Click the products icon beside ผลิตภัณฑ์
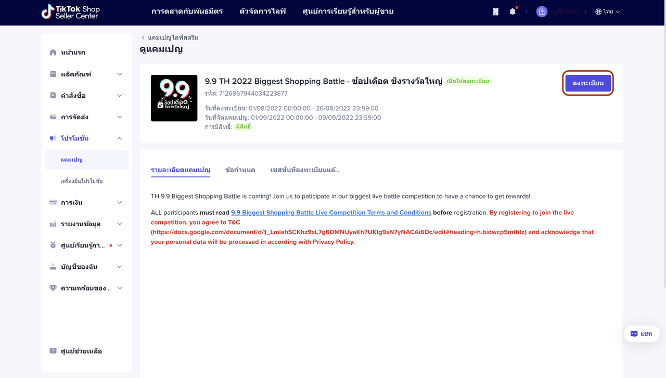The width and height of the screenshot is (666, 378). point(53,74)
